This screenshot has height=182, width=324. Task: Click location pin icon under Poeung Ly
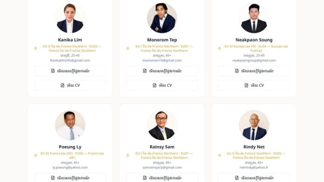point(35,156)
